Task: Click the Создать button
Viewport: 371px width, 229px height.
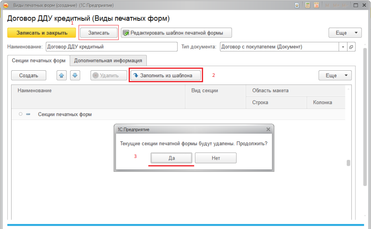Action: (x=28, y=76)
